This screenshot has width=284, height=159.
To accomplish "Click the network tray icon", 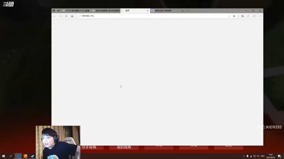I will [255, 156].
